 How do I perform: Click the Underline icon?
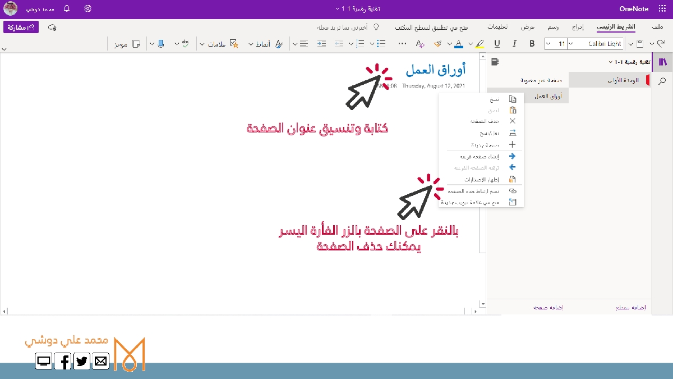click(497, 44)
